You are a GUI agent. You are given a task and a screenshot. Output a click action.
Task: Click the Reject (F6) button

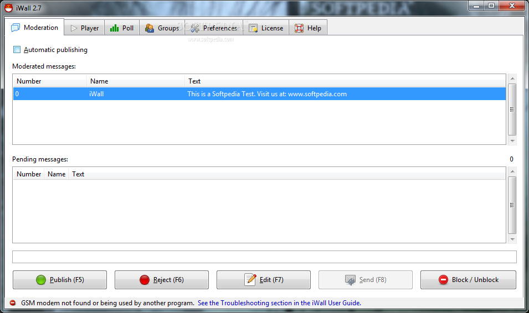tap(162, 280)
